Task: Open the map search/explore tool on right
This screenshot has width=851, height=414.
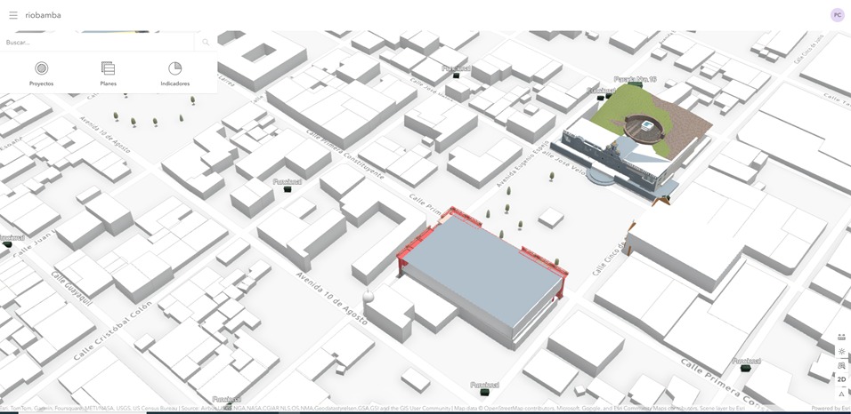Action: click(841, 365)
